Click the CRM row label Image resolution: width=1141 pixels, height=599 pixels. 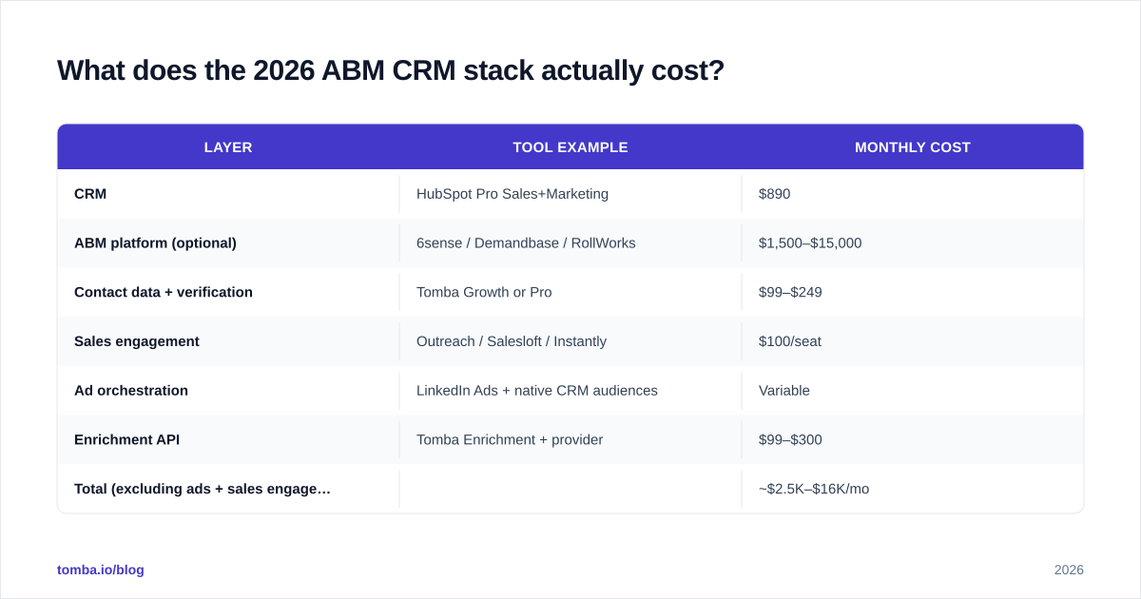[90, 194]
